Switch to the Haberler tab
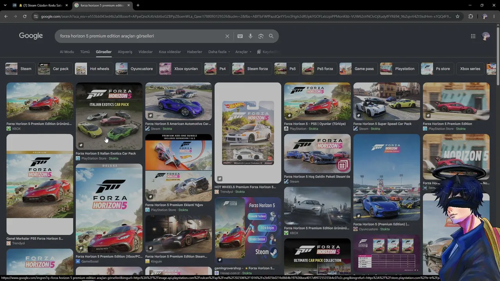 click(x=195, y=52)
